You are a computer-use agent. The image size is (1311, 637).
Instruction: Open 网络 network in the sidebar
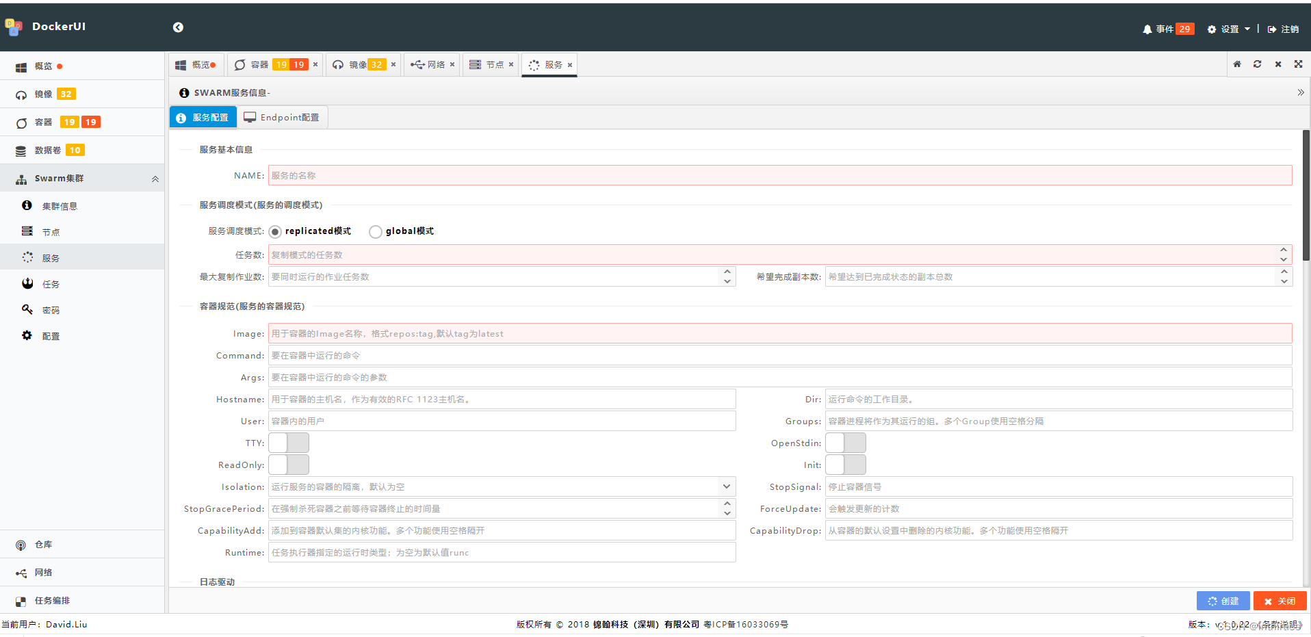click(x=82, y=573)
